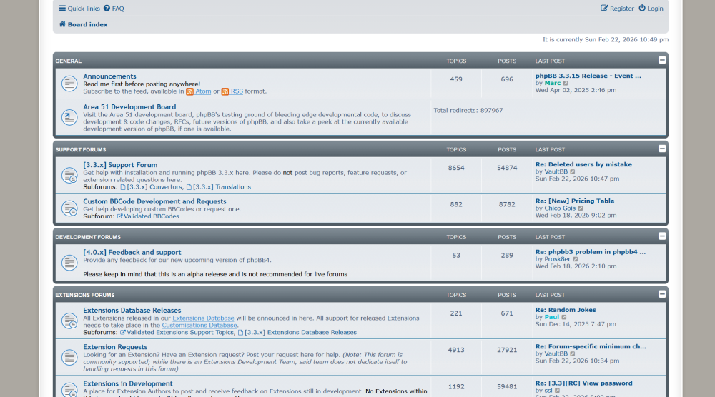Go to Board index home link
The image size is (715, 397).
(x=83, y=24)
